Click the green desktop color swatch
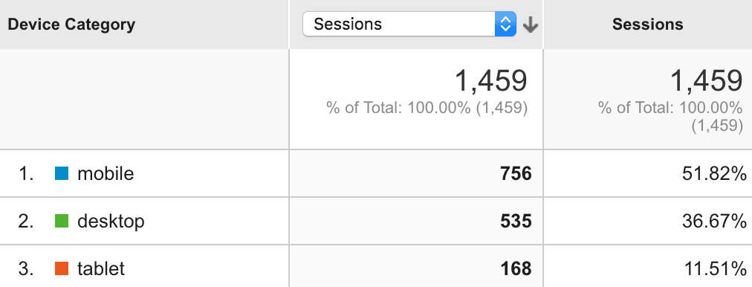The image size is (752, 287). point(62,221)
